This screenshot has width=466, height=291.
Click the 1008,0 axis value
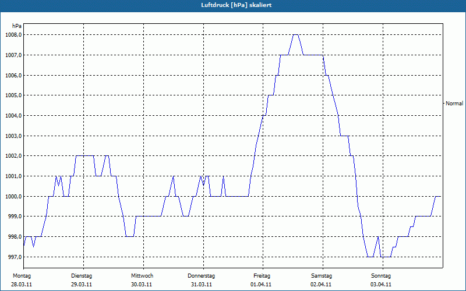pyautogui.click(x=13, y=35)
